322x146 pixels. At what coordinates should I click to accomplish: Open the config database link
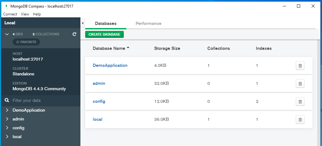click(99, 102)
